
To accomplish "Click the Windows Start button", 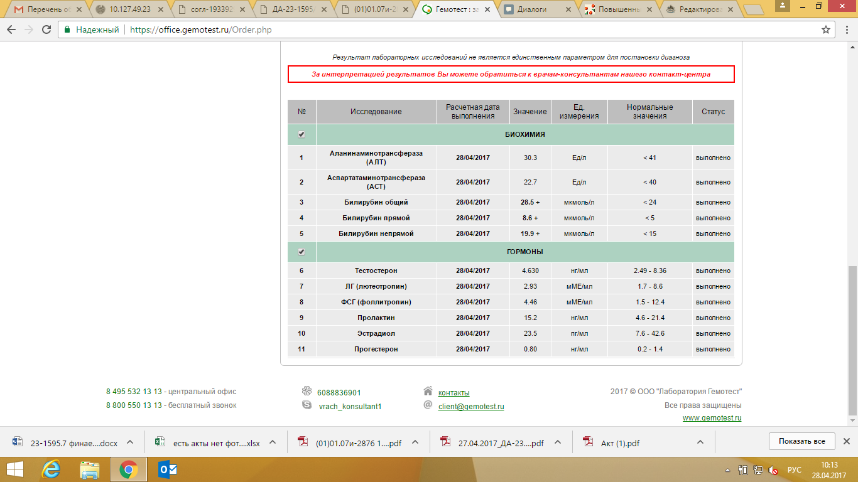I will point(15,469).
